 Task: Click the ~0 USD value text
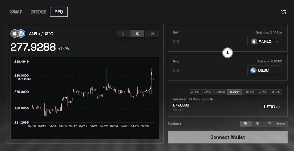[178, 110]
